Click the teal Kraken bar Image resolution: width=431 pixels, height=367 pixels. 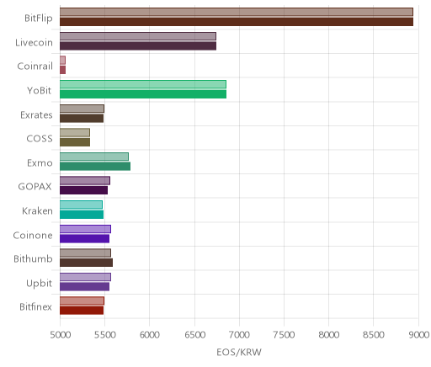(x=82, y=215)
